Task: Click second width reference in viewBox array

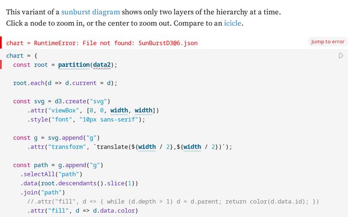Action: [144, 110]
